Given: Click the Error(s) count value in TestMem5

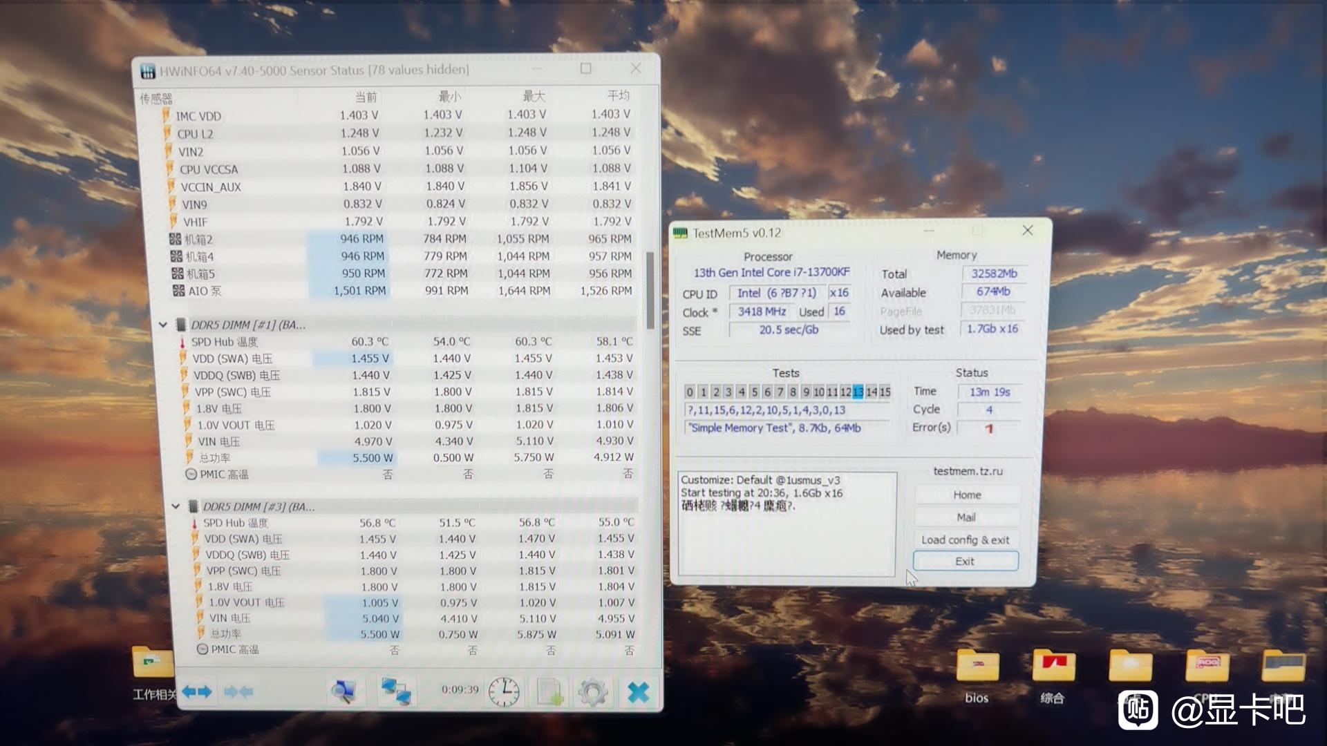Looking at the screenshot, I should (x=989, y=428).
